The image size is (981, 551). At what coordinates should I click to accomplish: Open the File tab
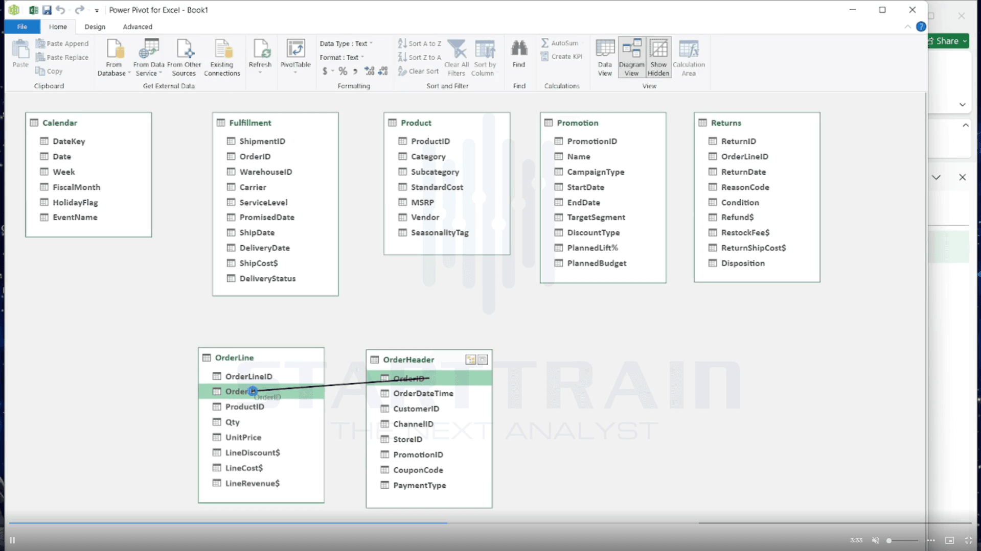point(22,27)
